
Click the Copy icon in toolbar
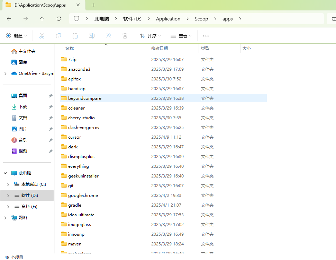(58, 36)
